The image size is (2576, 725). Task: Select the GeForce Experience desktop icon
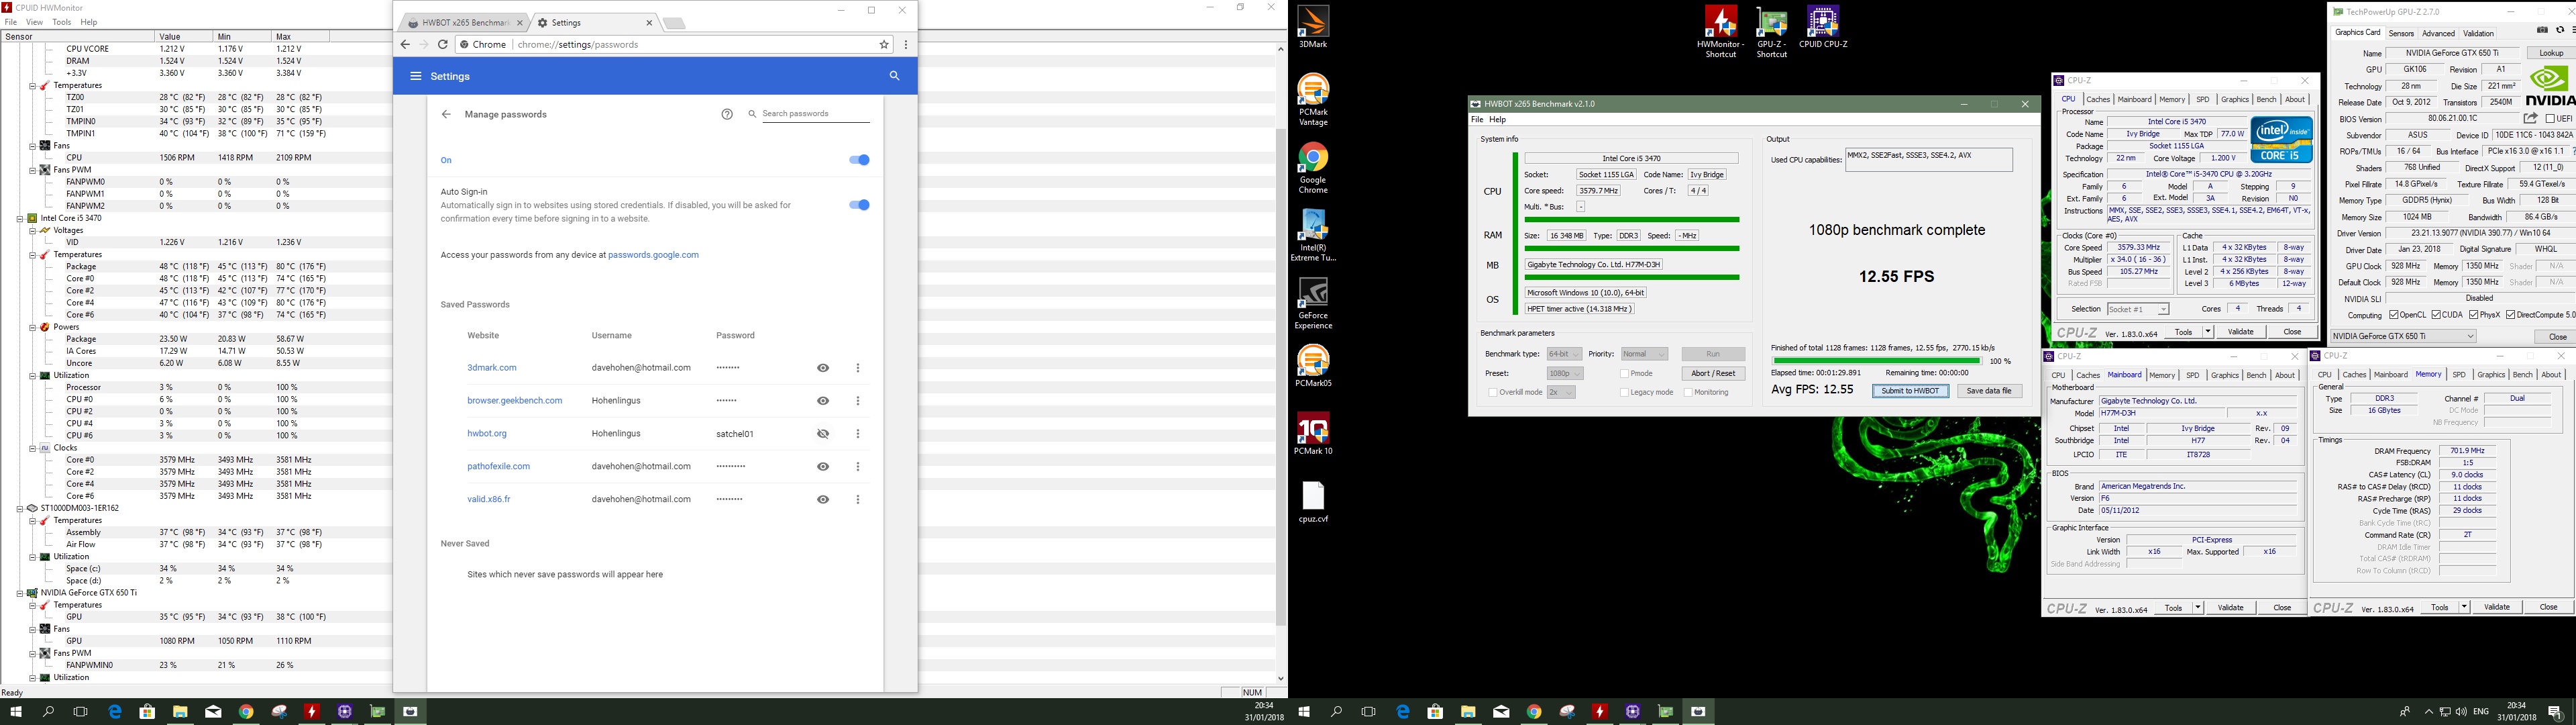tap(1313, 303)
